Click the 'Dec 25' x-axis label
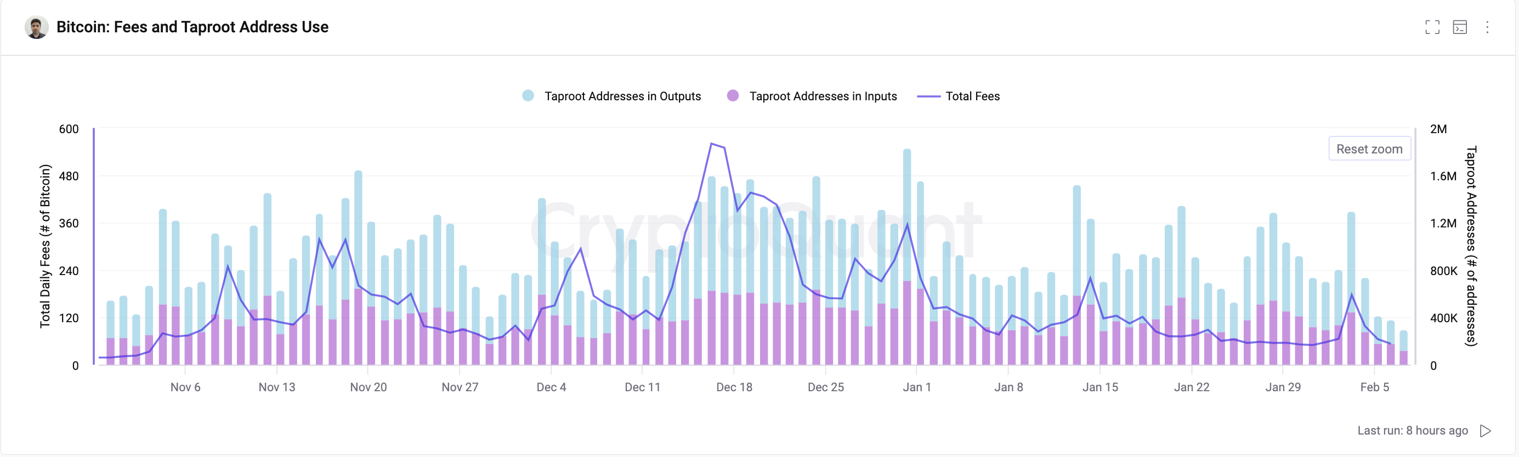 tap(825, 387)
